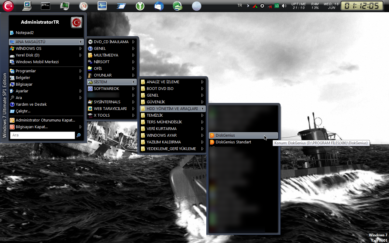Open the Belgeler folder entry
The width and height of the screenshot is (389, 243).
click(46, 77)
